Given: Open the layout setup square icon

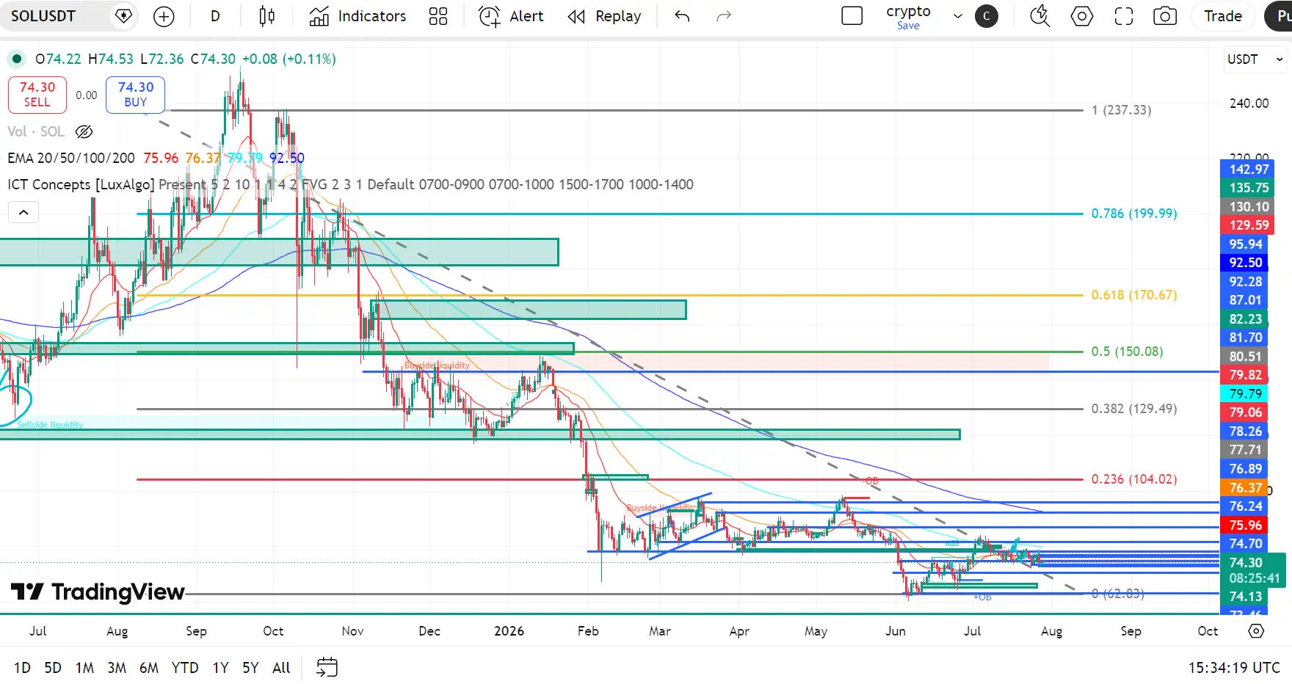Looking at the screenshot, I should point(852,16).
